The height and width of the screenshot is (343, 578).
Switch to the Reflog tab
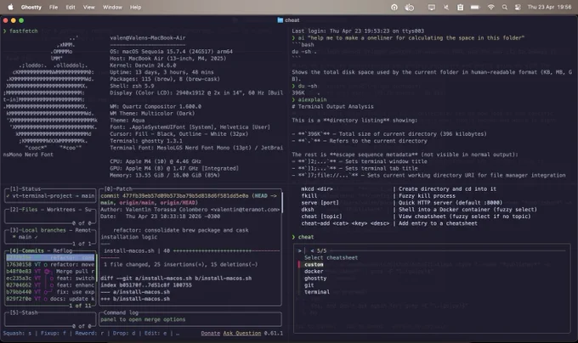point(63,250)
